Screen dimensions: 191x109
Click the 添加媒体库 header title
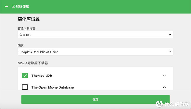[x=21, y=6]
